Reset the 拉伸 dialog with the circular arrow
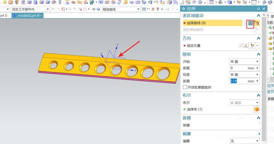 pos(258,9)
